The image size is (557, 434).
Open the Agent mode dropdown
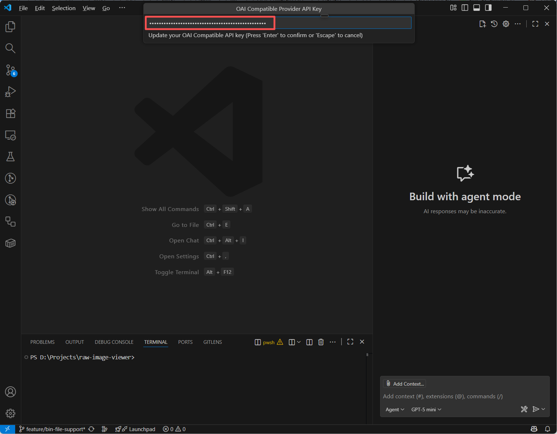pyautogui.click(x=395, y=409)
